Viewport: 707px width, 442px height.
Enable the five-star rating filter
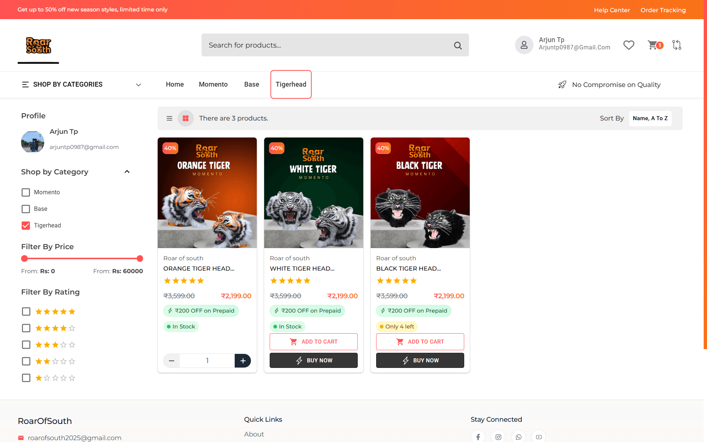pyautogui.click(x=26, y=312)
